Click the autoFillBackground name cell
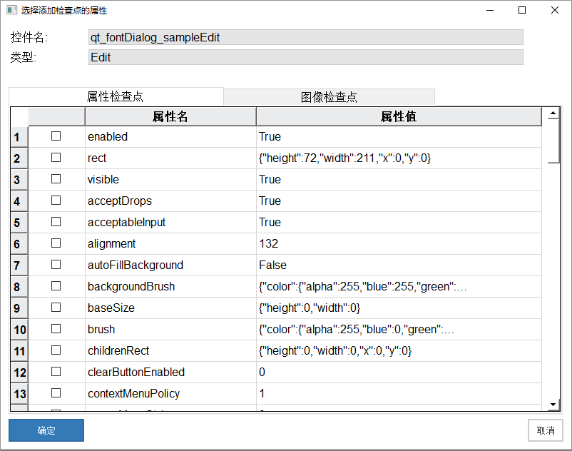Image resolution: width=572 pixels, height=451 pixels. [170, 265]
